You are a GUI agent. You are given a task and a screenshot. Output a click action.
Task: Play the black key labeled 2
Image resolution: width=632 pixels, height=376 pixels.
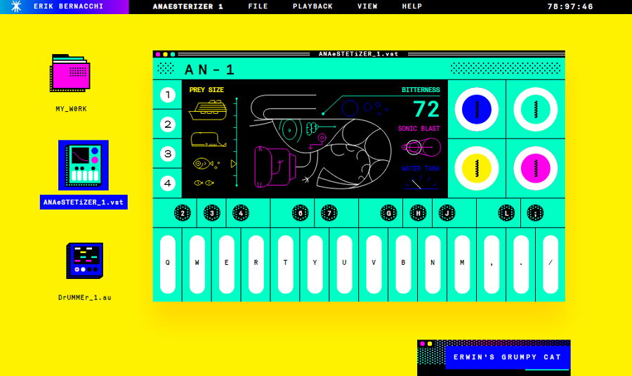click(183, 213)
